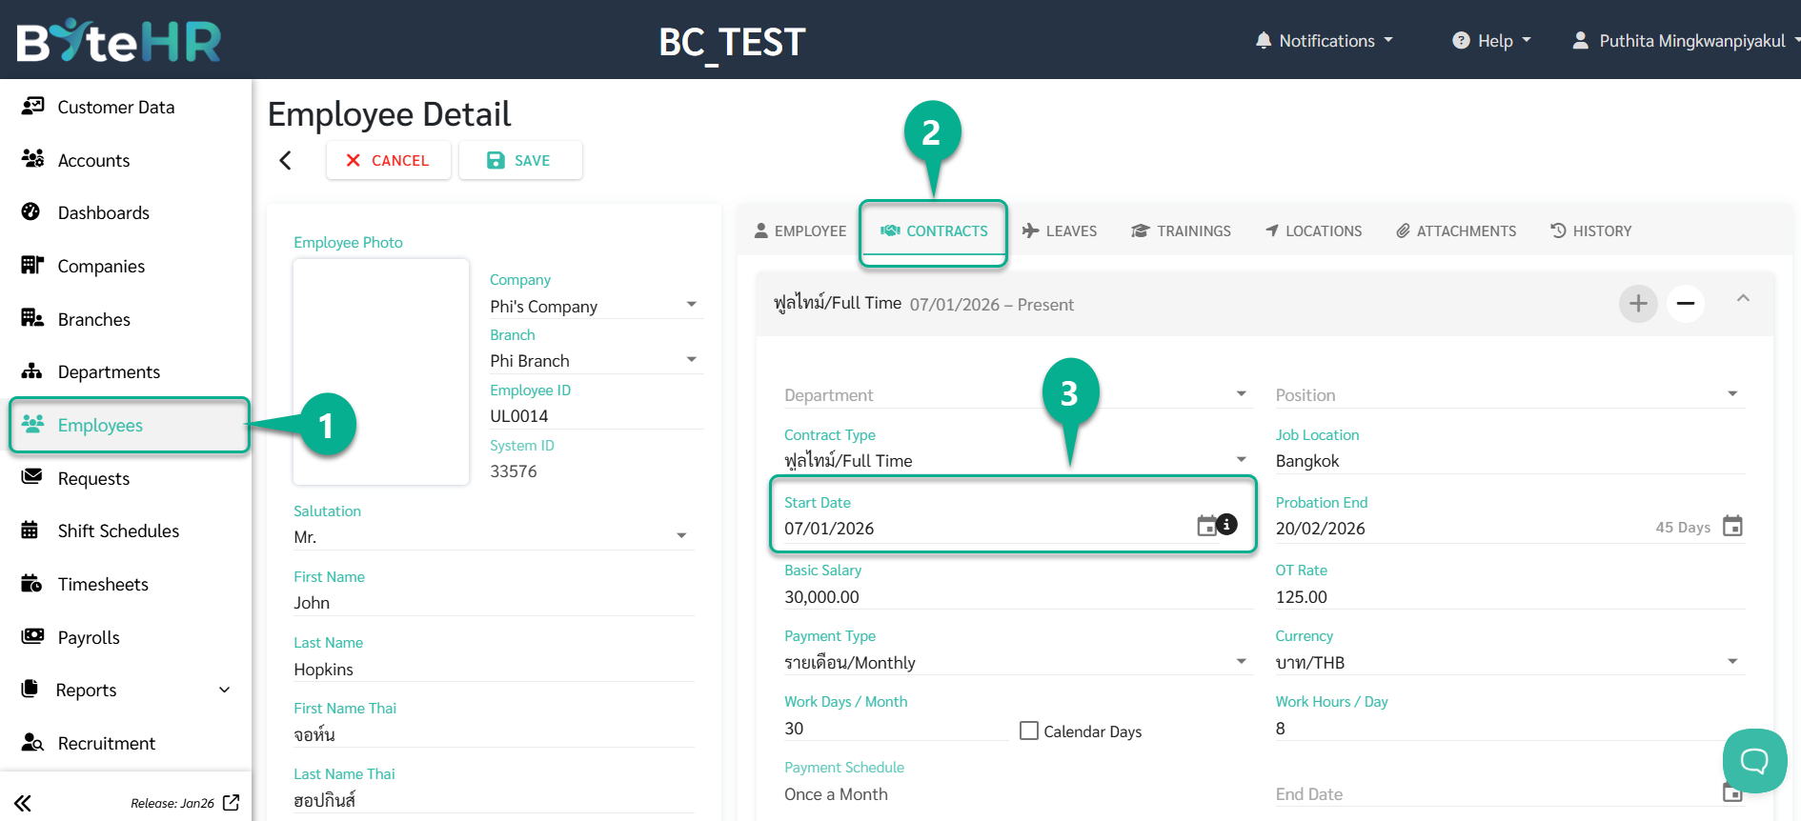Switch to the LEAVES tab
Image resolution: width=1801 pixels, height=821 pixels.
coord(1060,230)
